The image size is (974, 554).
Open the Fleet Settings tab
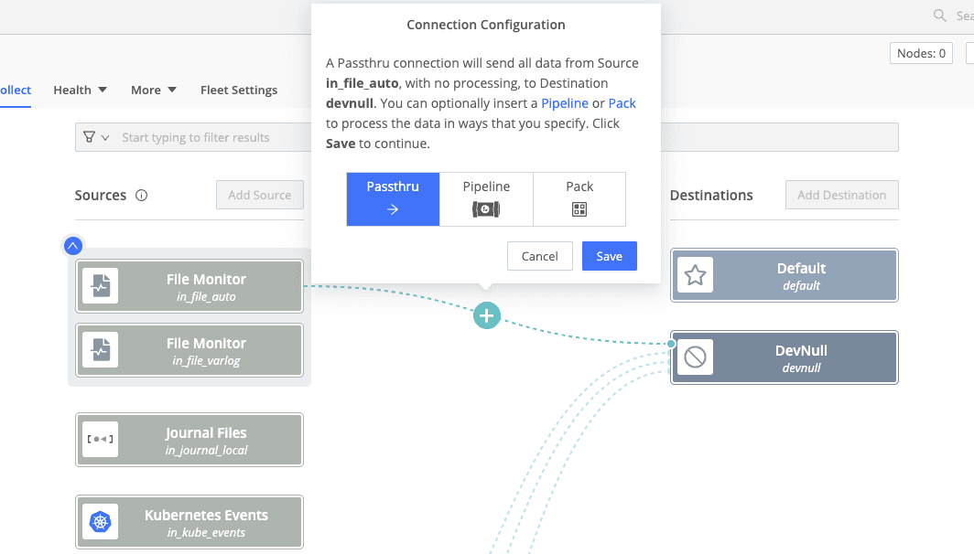click(239, 90)
